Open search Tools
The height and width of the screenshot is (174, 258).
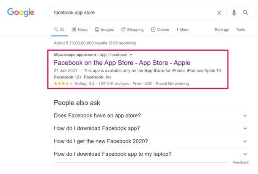[240, 30]
